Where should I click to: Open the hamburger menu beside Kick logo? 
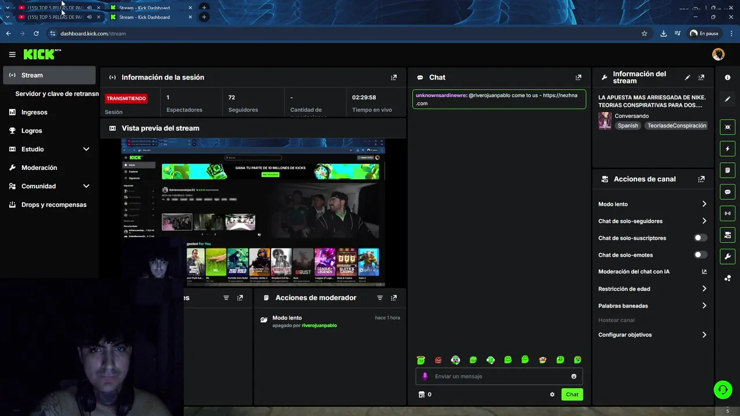[12, 54]
